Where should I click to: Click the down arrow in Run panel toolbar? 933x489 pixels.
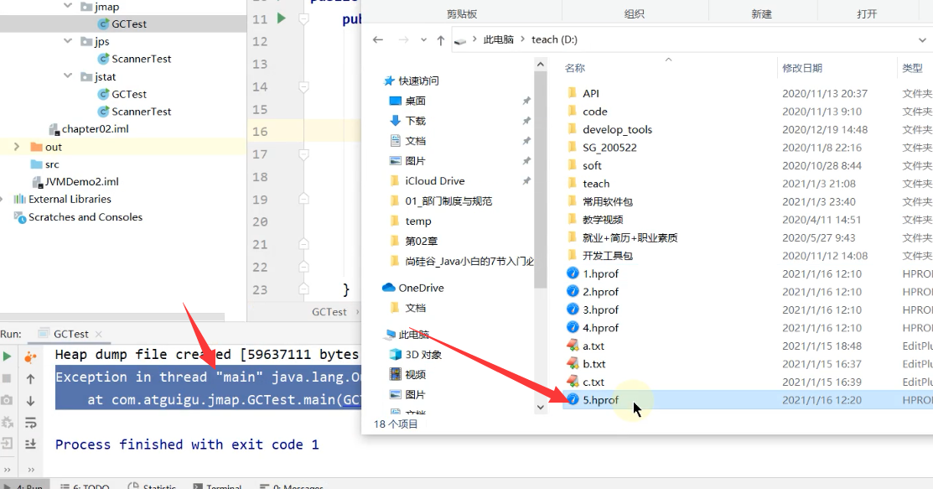[x=31, y=400]
